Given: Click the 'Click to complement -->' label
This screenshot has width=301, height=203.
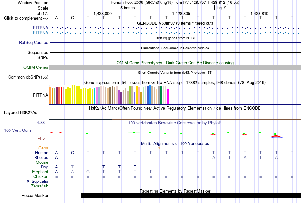Looking at the screenshot, I should pos(26,18).
